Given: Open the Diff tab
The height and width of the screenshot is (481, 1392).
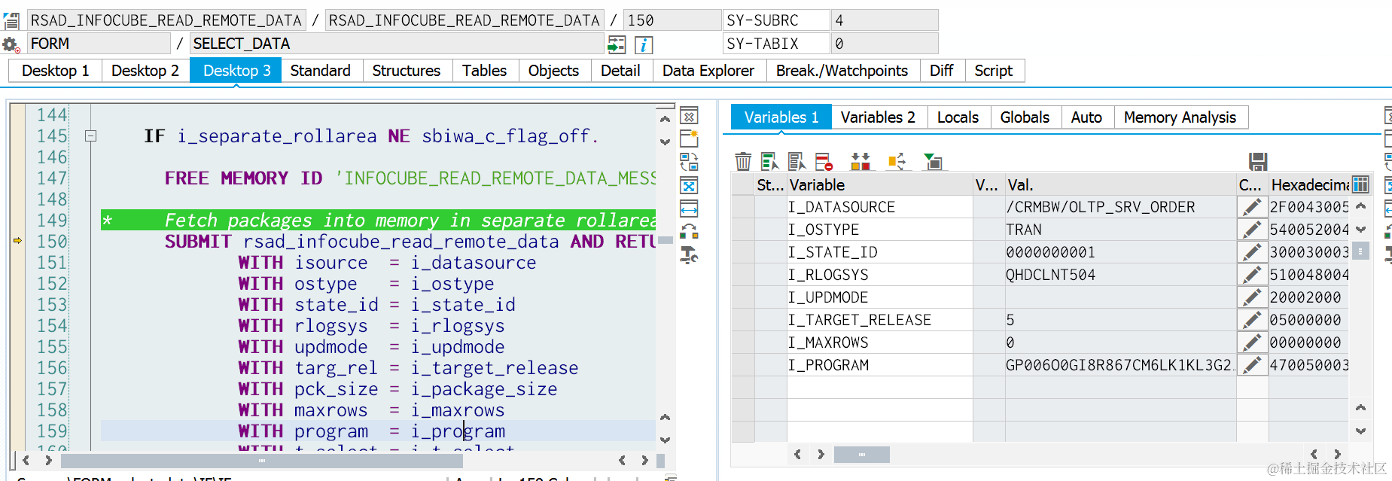Looking at the screenshot, I should click(x=942, y=71).
